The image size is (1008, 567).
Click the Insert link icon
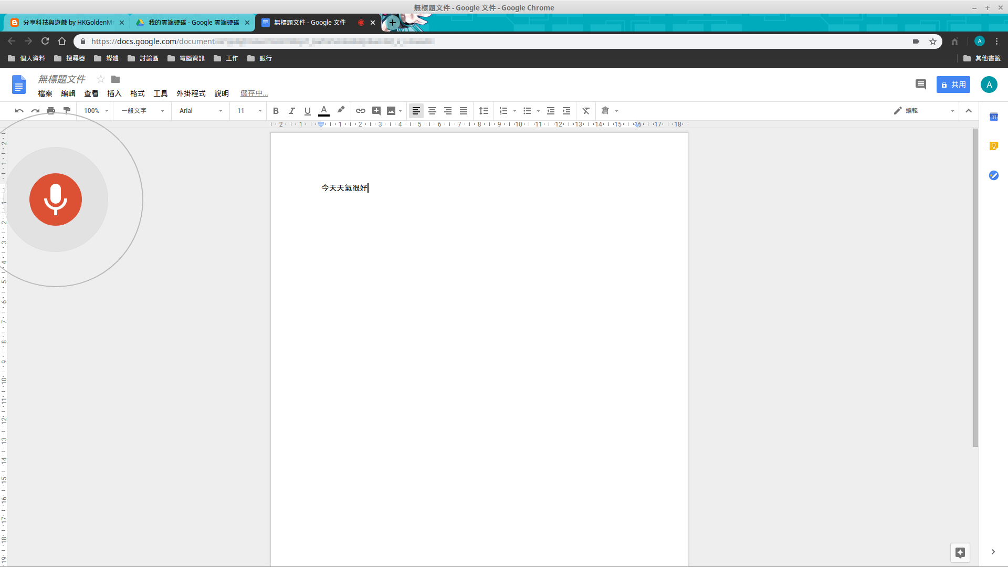click(x=361, y=111)
